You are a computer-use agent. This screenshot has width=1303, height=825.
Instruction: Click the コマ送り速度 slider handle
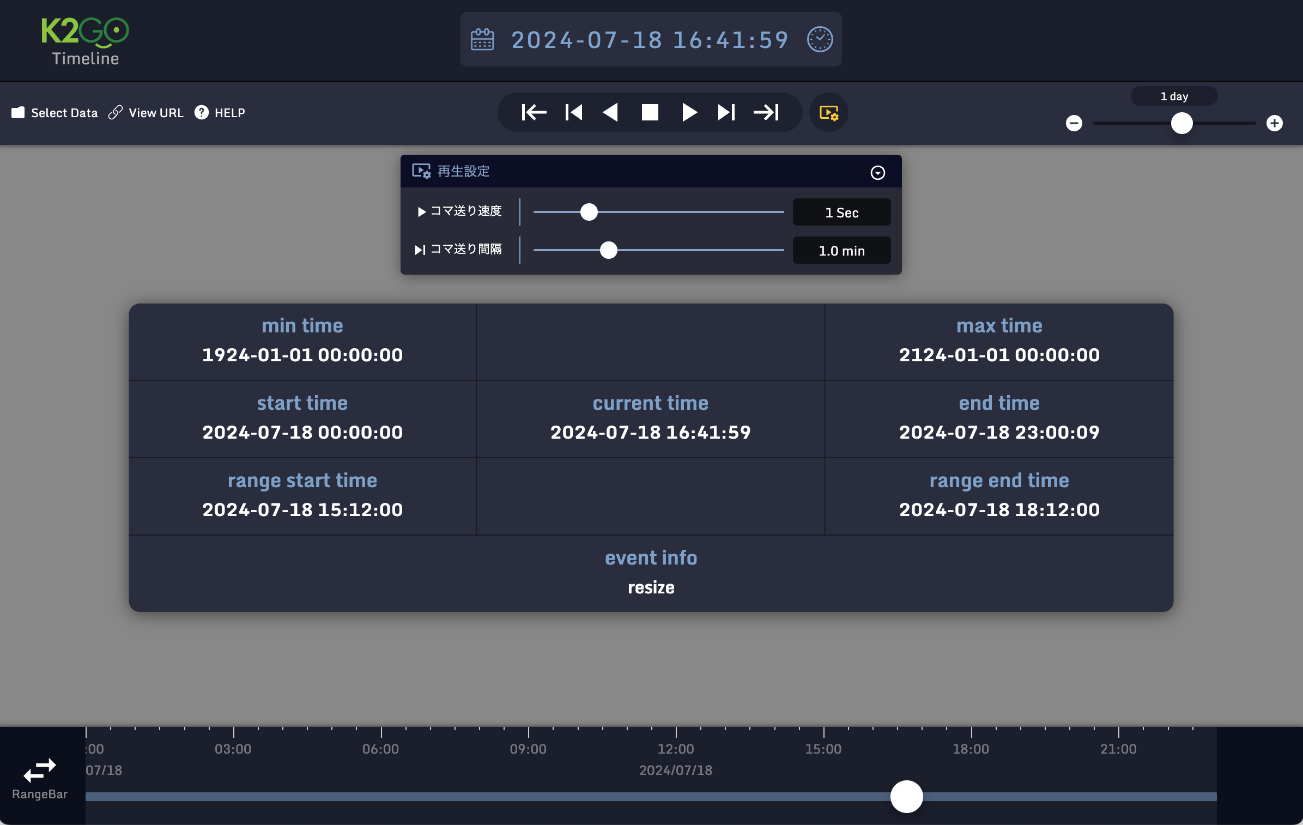click(589, 212)
